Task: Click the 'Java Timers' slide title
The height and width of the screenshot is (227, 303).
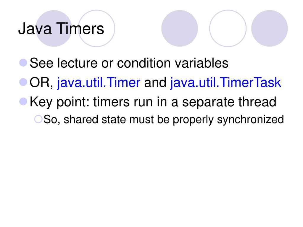Action: tap(61, 29)
